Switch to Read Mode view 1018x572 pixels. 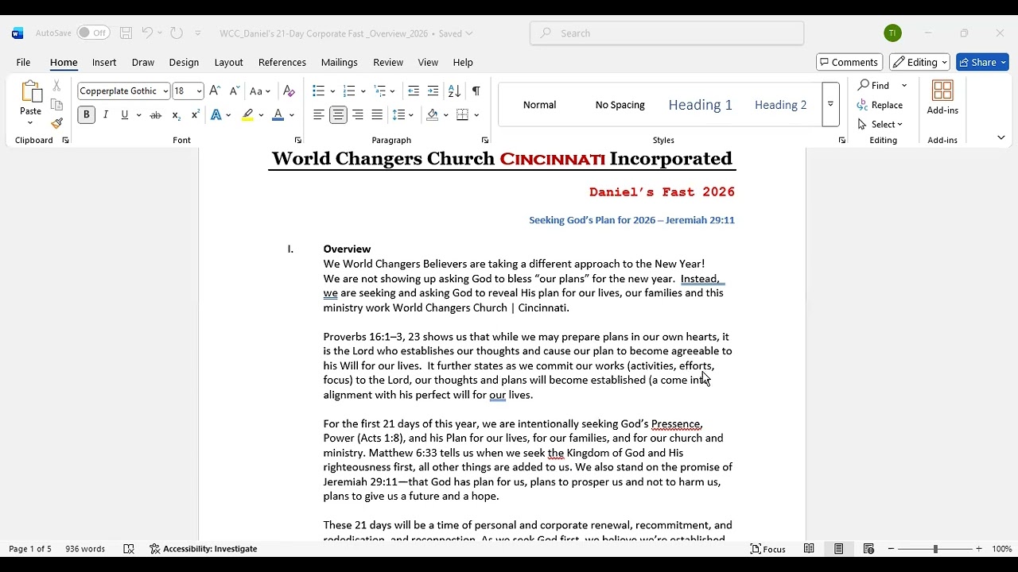point(809,549)
